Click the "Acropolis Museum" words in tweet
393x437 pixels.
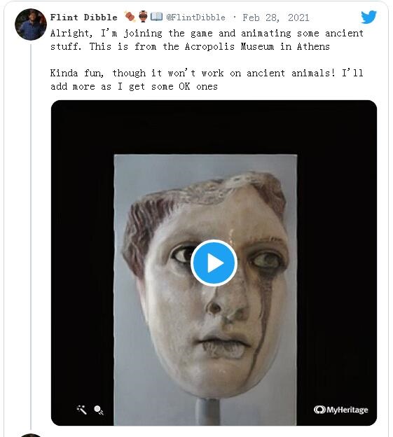pyautogui.click(x=229, y=46)
